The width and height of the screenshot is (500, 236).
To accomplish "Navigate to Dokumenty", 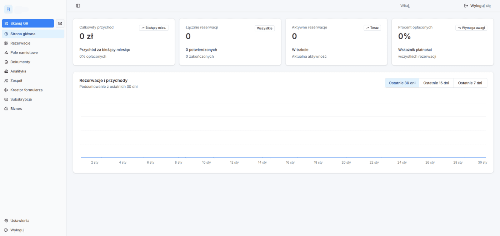I will point(33,62).
